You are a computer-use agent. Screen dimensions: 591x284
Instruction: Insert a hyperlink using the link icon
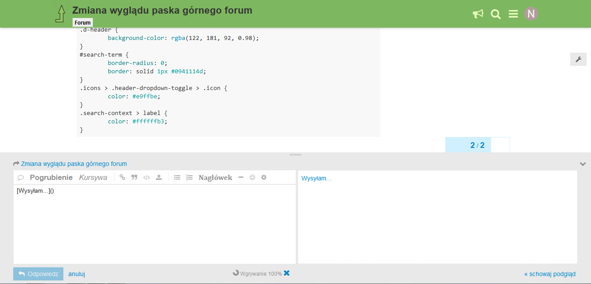(122, 177)
